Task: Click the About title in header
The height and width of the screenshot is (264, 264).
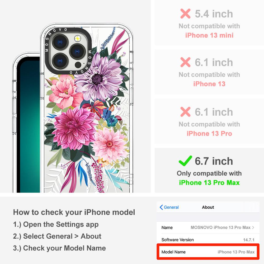Action: (208, 207)
